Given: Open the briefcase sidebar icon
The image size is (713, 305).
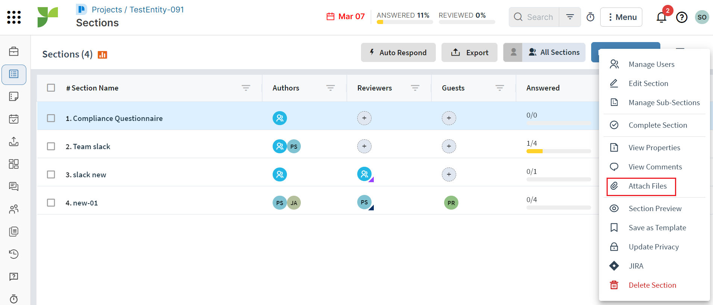Looking at the screenshot, I should pos(14,51).
